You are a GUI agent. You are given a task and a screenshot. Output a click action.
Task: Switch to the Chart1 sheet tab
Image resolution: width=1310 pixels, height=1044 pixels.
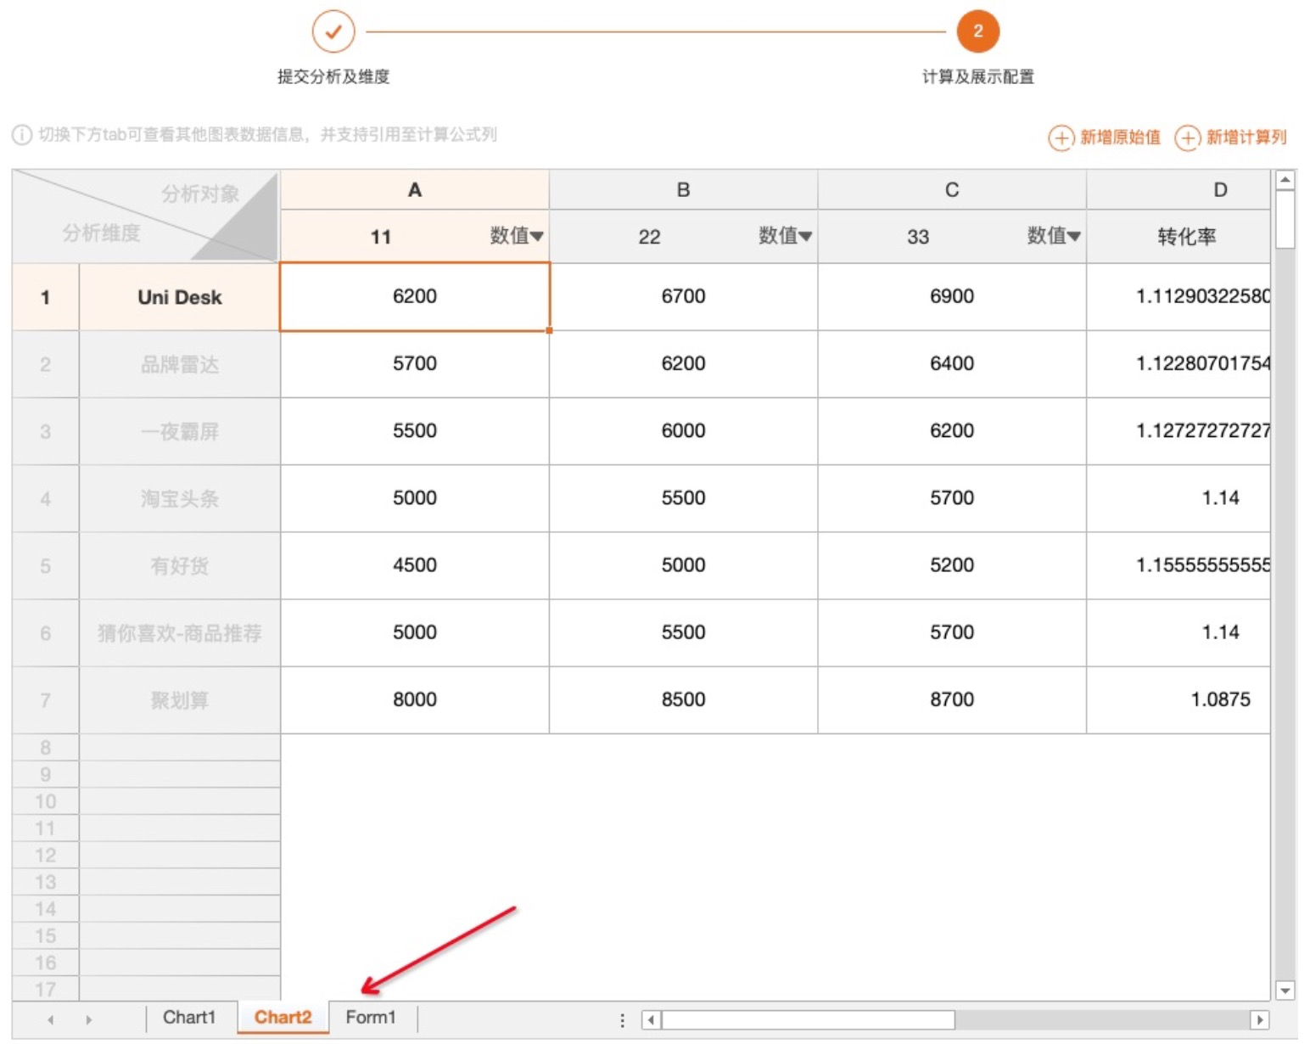pos(189,1017)
